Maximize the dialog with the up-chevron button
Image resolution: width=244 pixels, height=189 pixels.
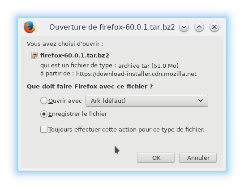pos(199,27)
